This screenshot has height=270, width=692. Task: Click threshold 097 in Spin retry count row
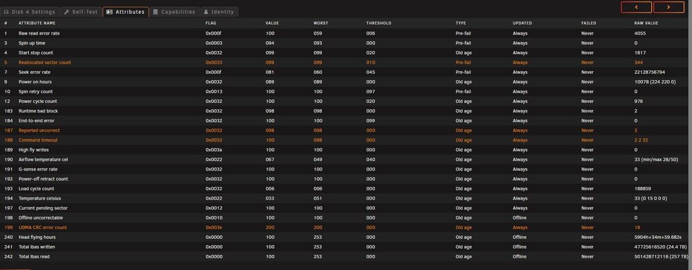[371, 91]
